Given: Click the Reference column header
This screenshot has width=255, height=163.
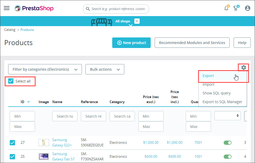Looking at the screenshot, I should [x=90, y=102].
